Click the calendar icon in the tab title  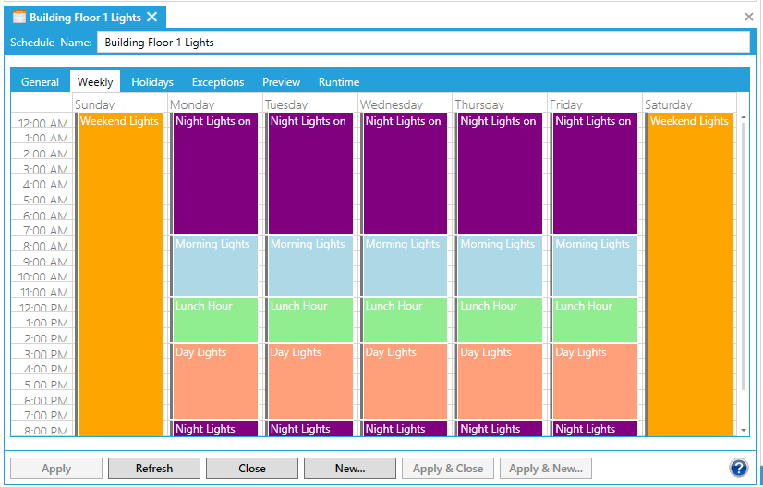(x=18, y=17)
